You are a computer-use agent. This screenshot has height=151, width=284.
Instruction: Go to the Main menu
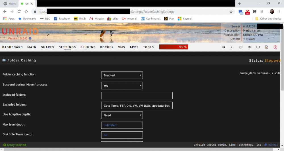32,47
